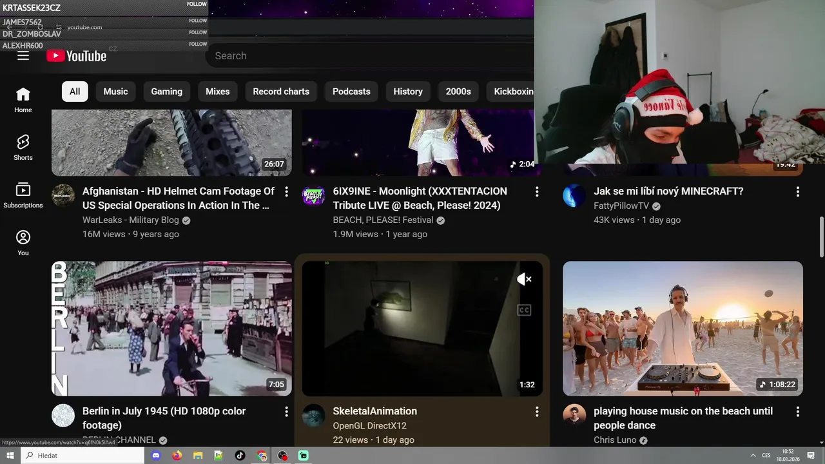825x464 pixels.
Task: Toggle captions on the SkeletalAnimation preview
Action: 524,311
